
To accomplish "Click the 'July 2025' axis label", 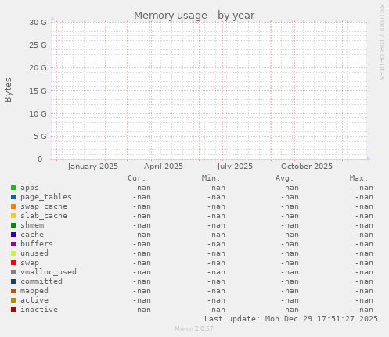I will coord(235,167).
